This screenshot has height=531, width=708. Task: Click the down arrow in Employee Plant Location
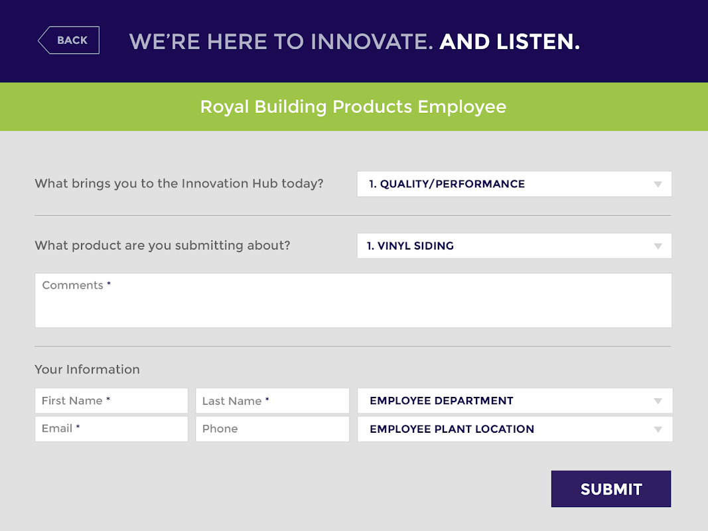(658, 429)
